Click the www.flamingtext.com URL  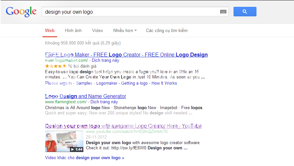[x=66, y=102]
